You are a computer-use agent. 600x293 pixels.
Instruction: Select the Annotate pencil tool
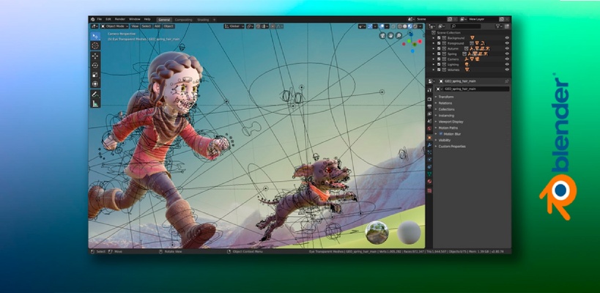95,94
